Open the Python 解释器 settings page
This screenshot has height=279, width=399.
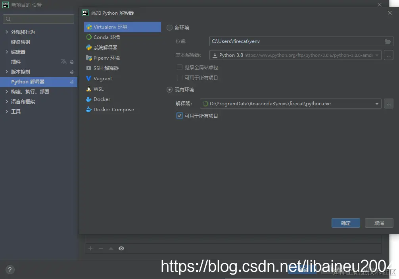tap(39, 82)
